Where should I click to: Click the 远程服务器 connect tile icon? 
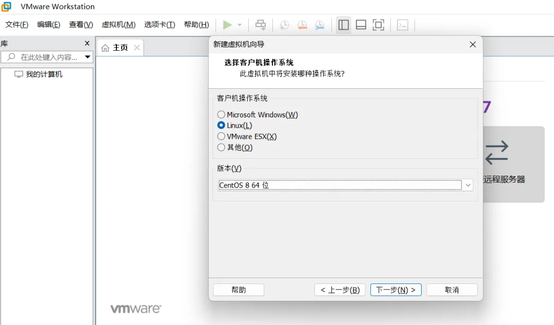click(x=497, y=153)
